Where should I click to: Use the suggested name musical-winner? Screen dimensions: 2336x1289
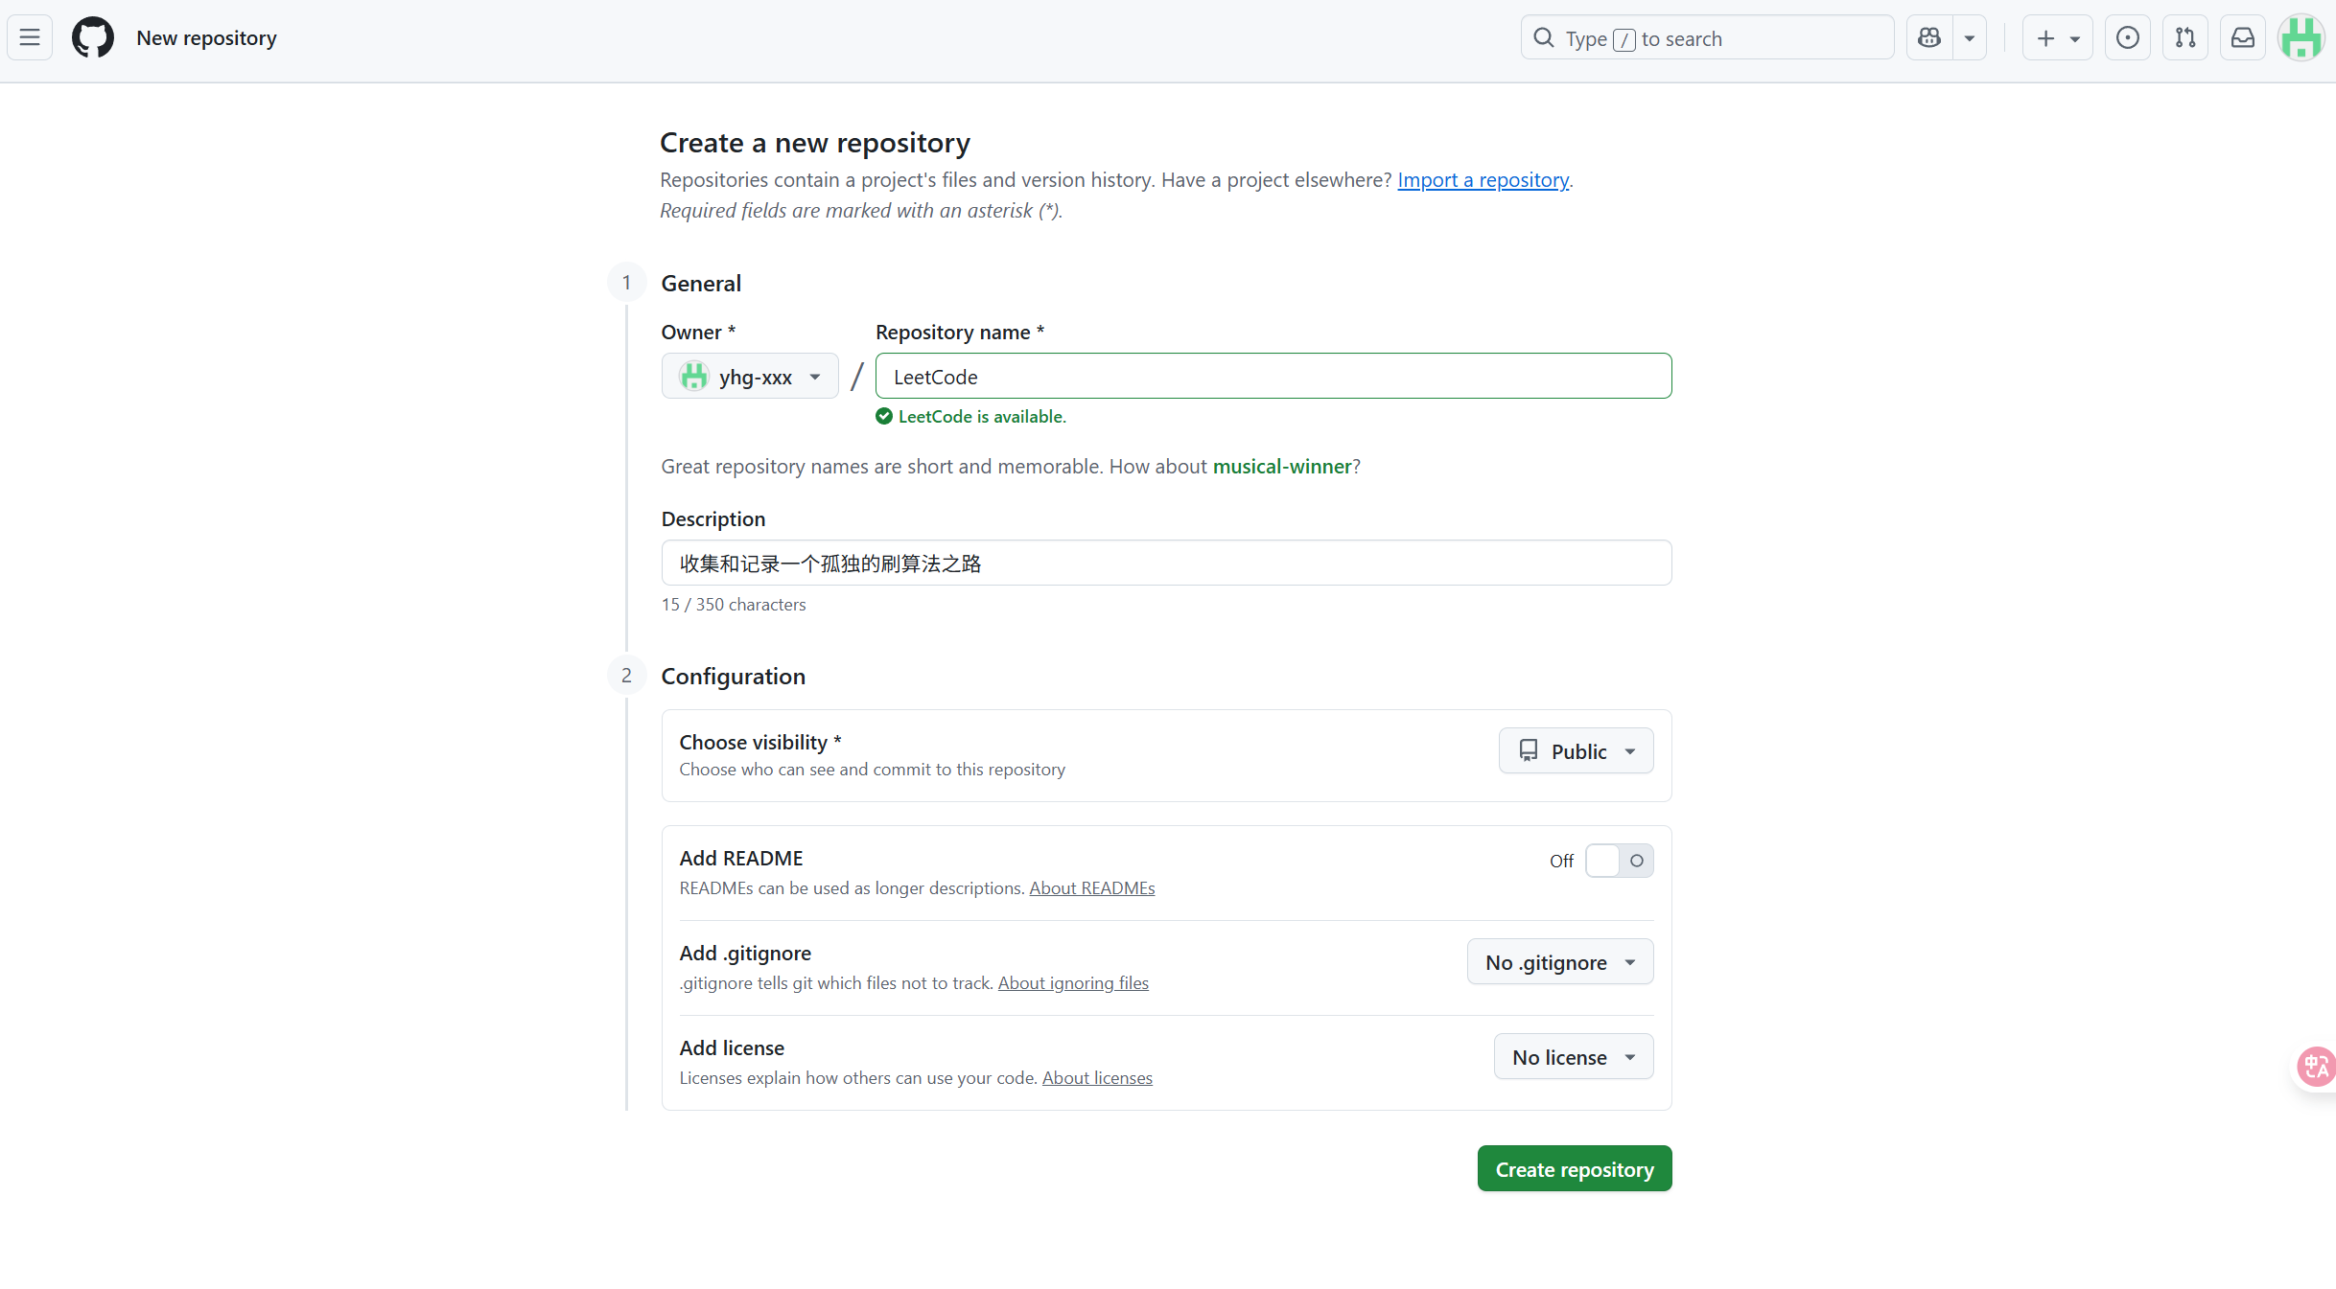click(x=1281, y=467)
